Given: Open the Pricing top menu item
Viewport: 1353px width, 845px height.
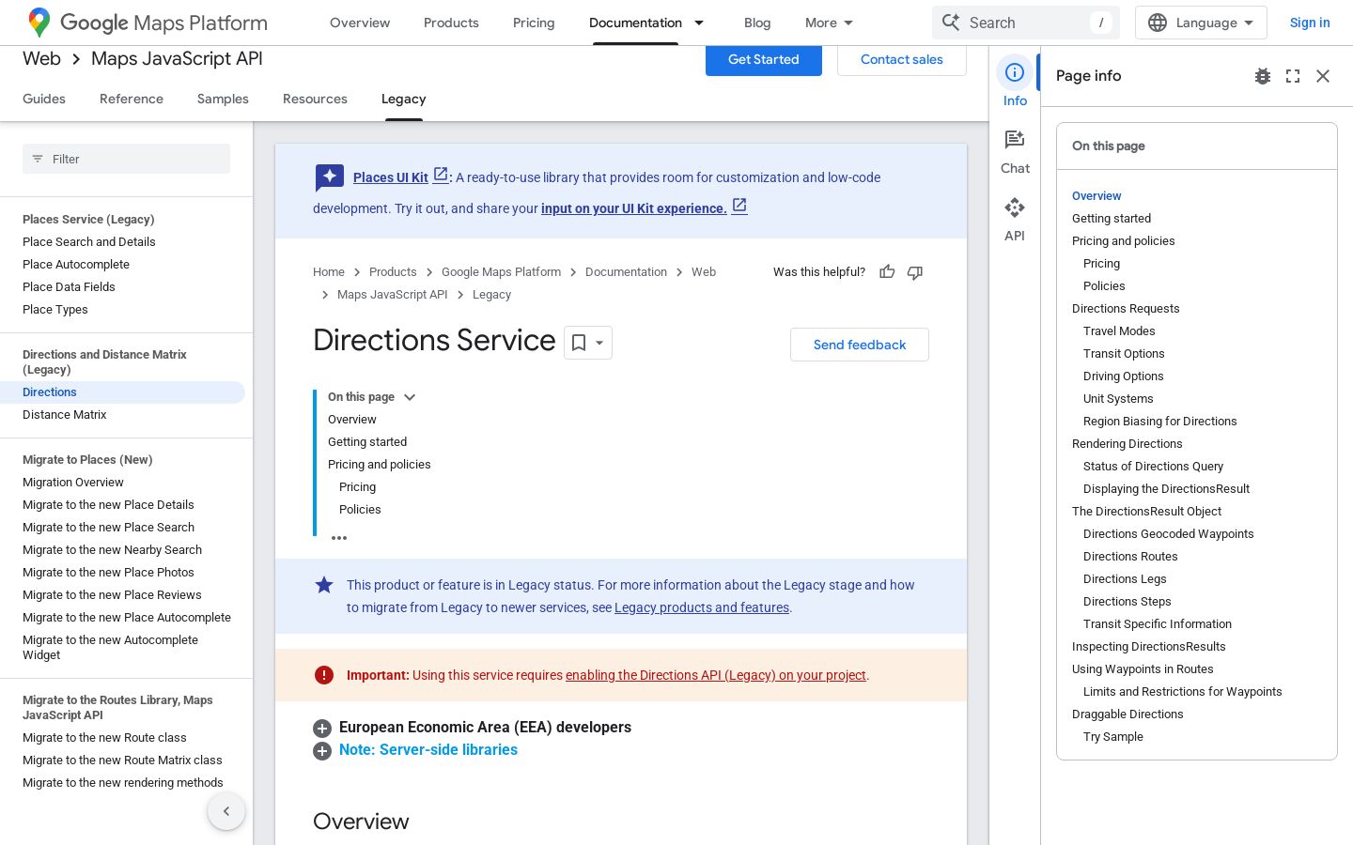Looking at the screenshot, I should pyautogui.click(x=534, y=23).
